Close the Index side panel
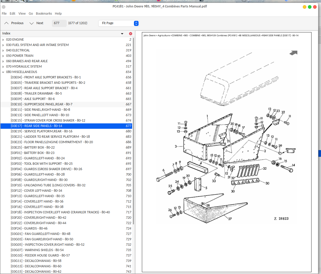This screenshot has height=274, width=321. pos(131,34)
